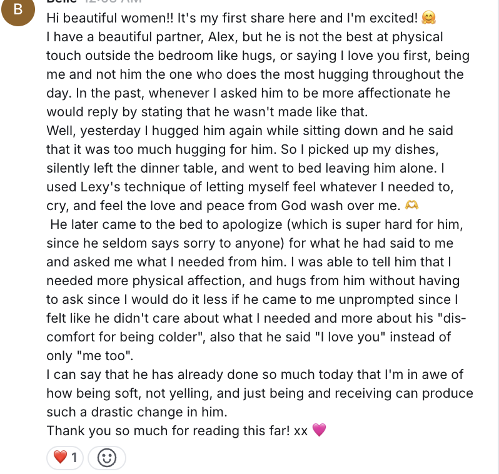The height and width of the screenshot is (474, 499).
Task: Click the heart hands emoji in message
Action: click(x=411, y=205)
